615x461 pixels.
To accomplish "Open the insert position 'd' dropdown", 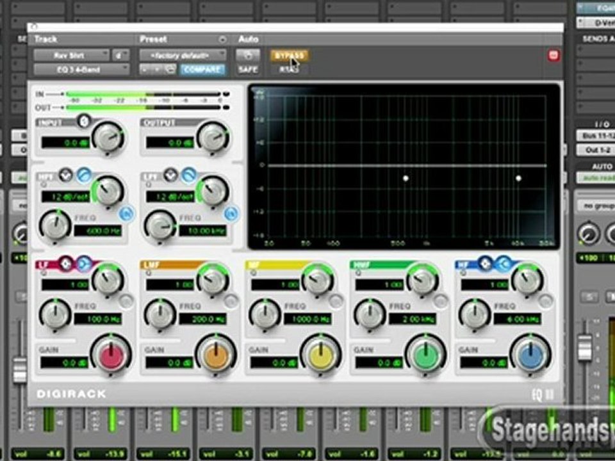I will tap(121, 55).
